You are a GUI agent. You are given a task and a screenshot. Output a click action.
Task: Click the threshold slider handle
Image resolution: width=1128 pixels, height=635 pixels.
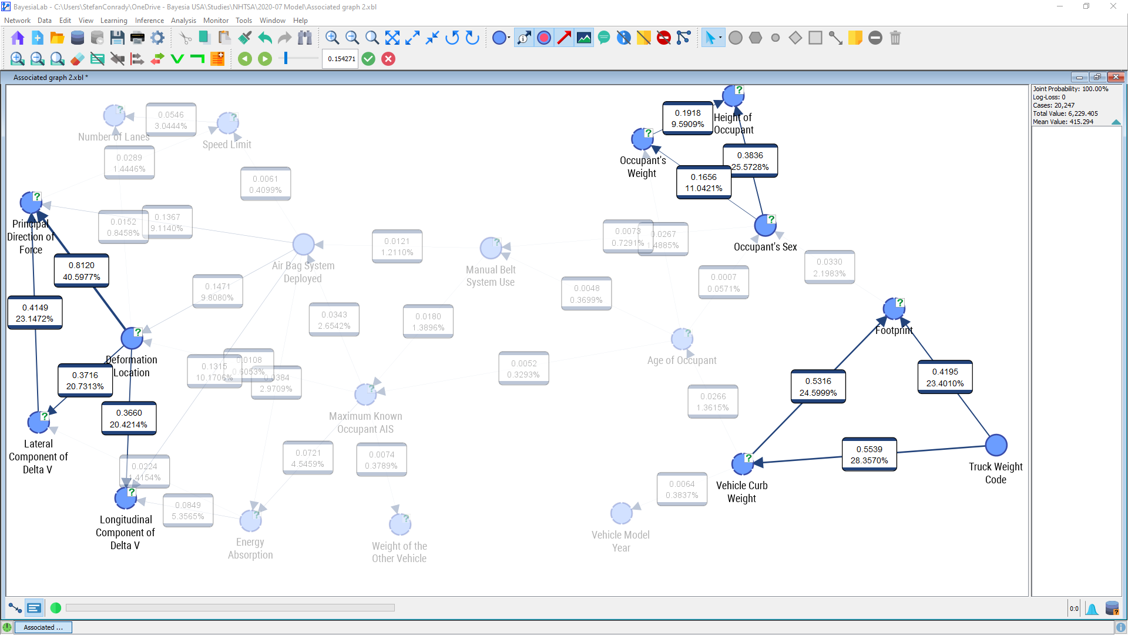coord(286,58)
